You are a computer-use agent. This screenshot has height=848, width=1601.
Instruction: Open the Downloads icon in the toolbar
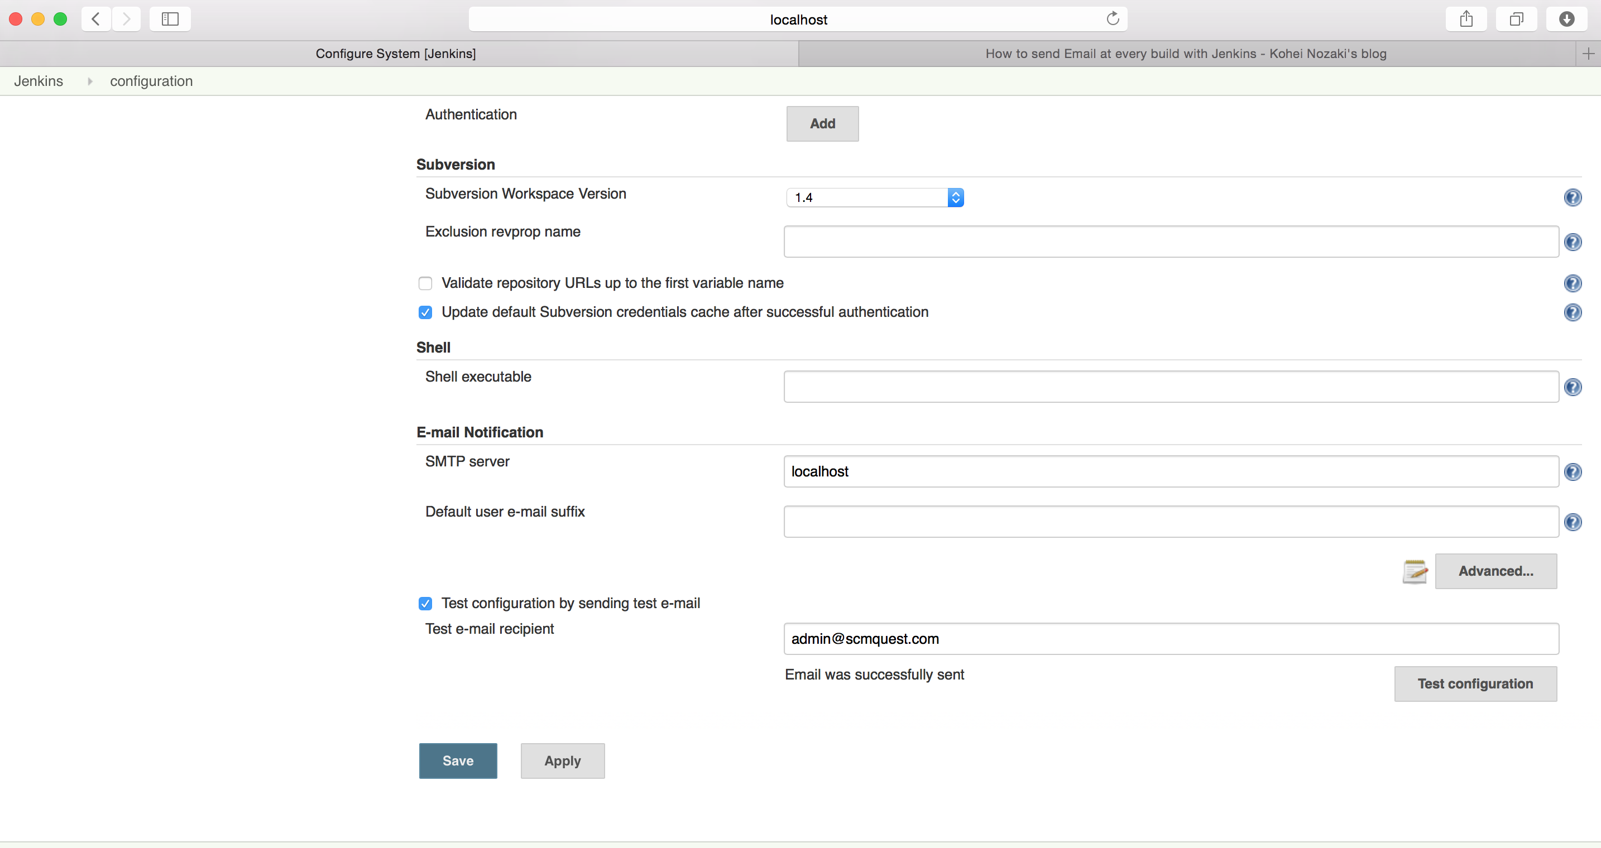(1567, 18)
